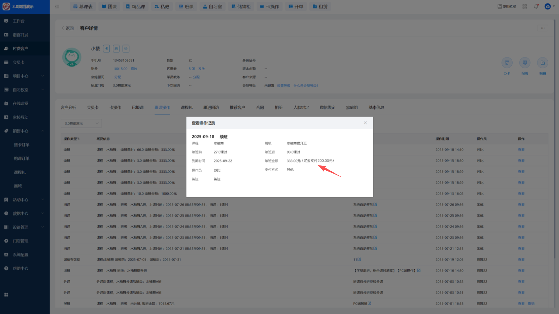Close the 查看操作记录 dialog
Screen dimensions: 559x314
pos(365,123)
